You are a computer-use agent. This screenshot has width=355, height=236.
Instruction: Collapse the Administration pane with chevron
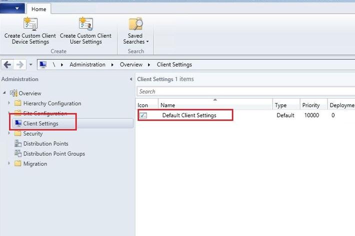tap(131, 79)
